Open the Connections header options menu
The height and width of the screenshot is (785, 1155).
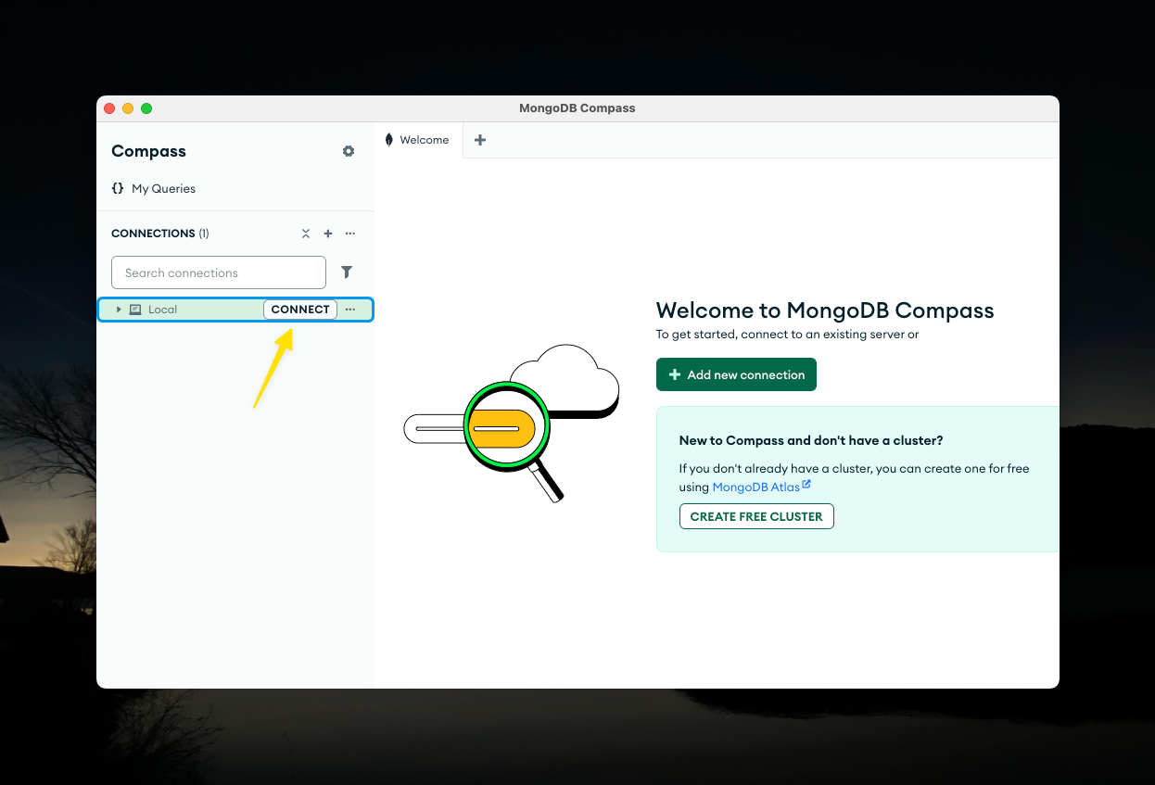point(350,234)
